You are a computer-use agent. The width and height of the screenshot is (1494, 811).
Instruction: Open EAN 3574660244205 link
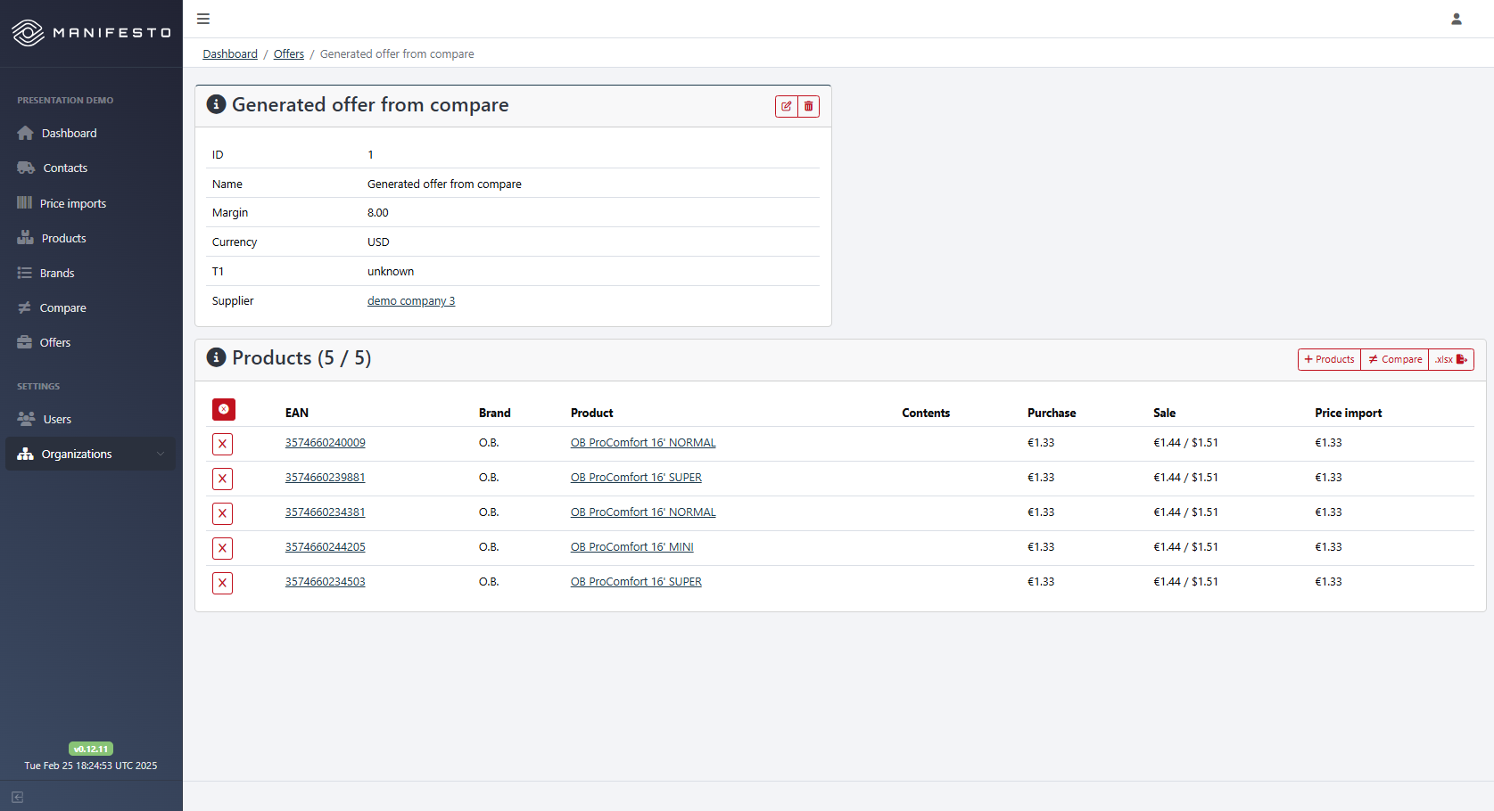pos(326,547)
